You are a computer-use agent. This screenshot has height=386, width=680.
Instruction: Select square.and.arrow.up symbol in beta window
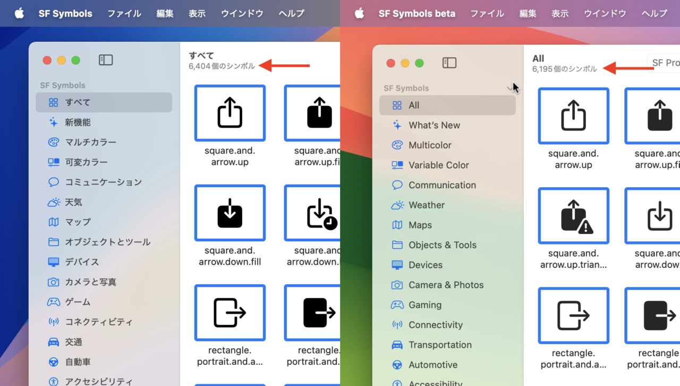coord(574,116)
